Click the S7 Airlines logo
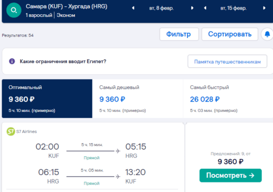This screenshot has width=273, height=192. [10, 132]
